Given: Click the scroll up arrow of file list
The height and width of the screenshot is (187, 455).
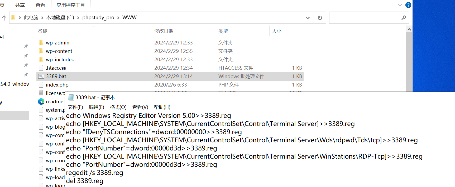Looking at the screenshot, I should [x=409, y=29].
